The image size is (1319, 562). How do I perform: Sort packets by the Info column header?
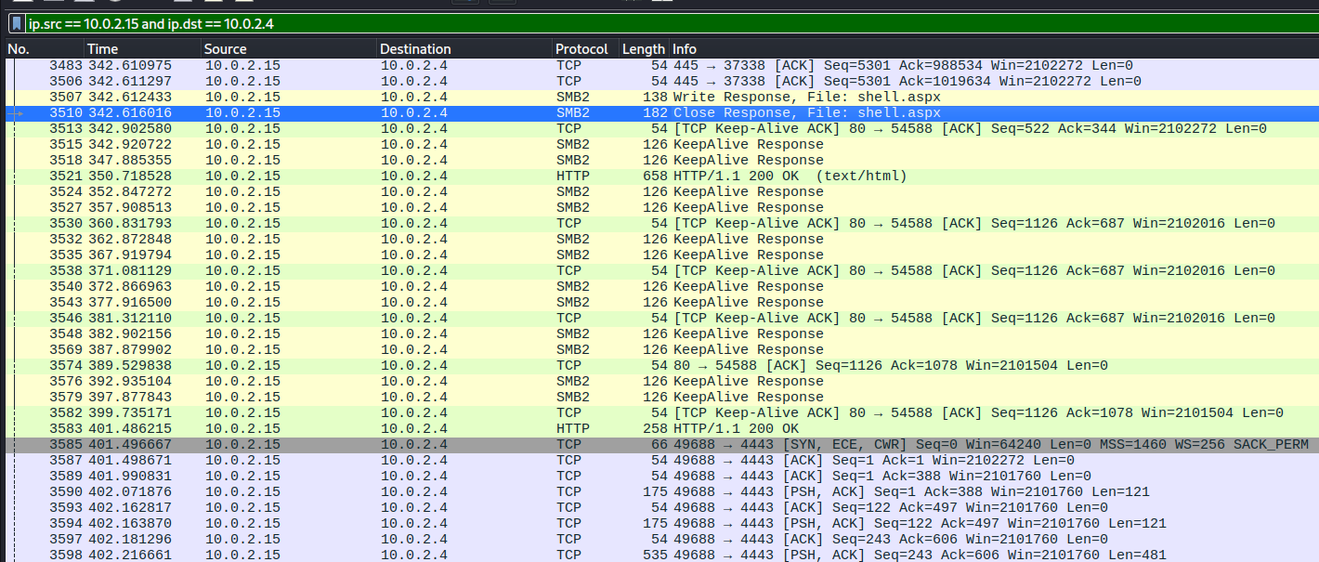pos(994,49)
